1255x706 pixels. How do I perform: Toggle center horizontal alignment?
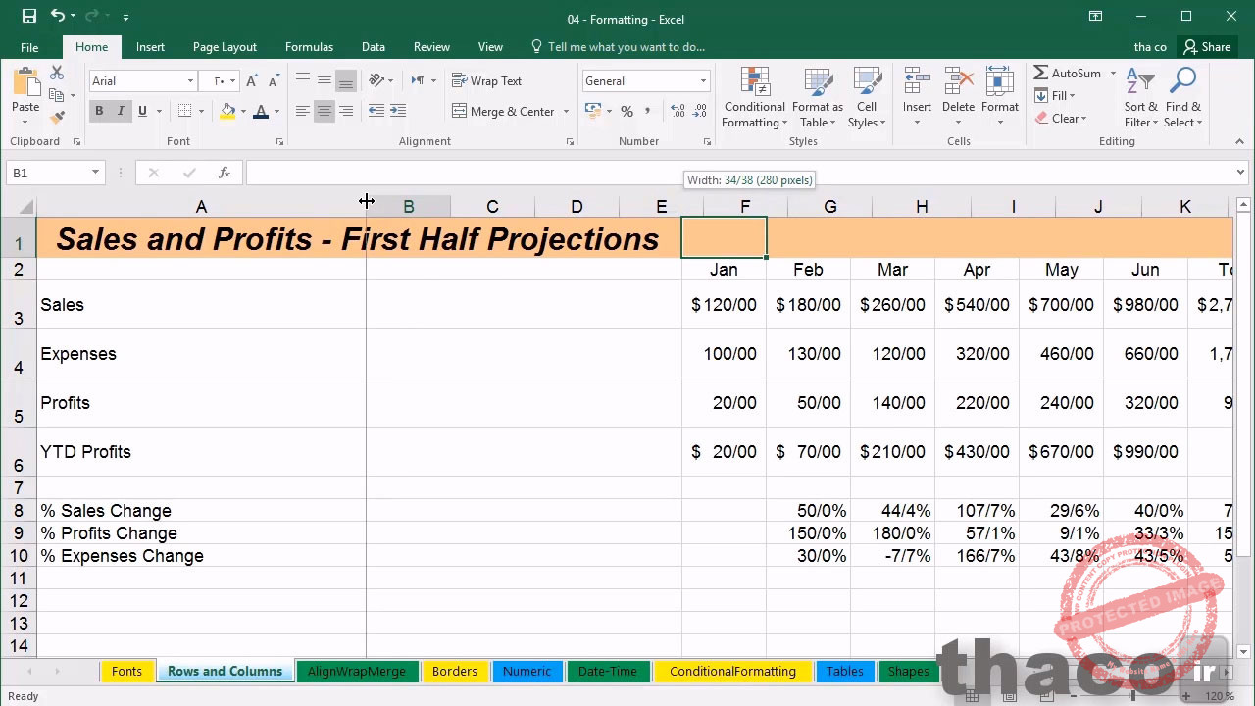(324, 111)
